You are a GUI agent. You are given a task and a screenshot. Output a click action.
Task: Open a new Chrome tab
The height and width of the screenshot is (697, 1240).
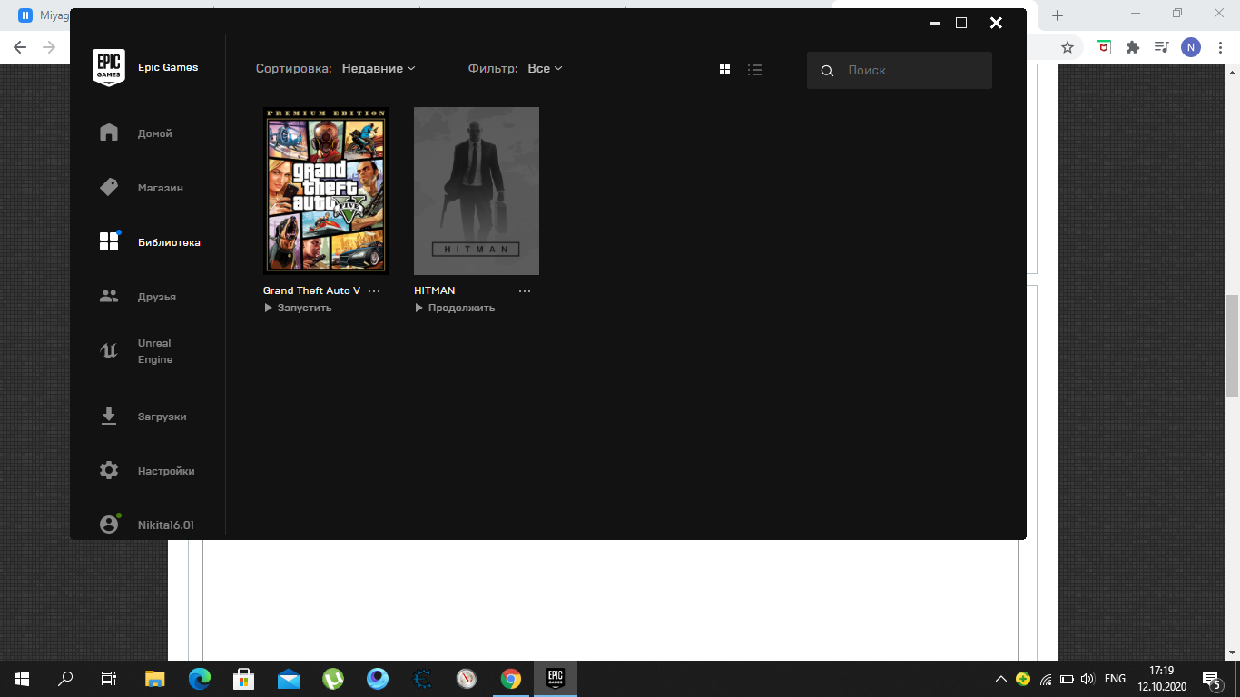click(x=1058, y=15)
